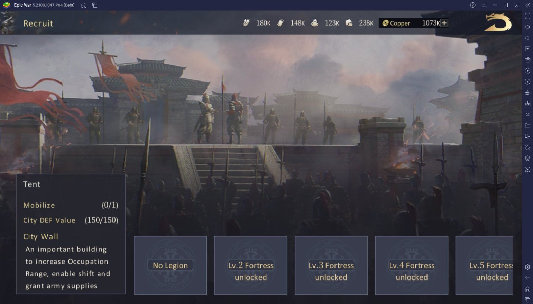The height and width of the screenshot is (304, 533).
Task: Click the 1073K copper amount
Action: click(431, 23)
